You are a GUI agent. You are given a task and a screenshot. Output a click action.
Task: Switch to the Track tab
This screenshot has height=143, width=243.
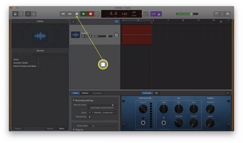(x=76, y=93)
